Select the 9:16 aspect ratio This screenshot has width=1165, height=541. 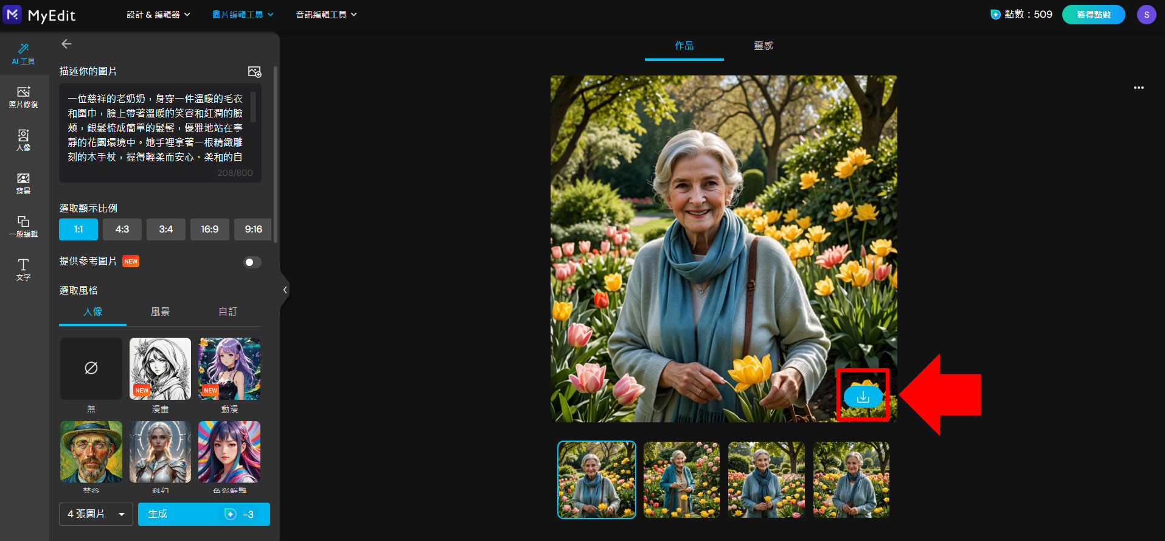pos(253,229)
